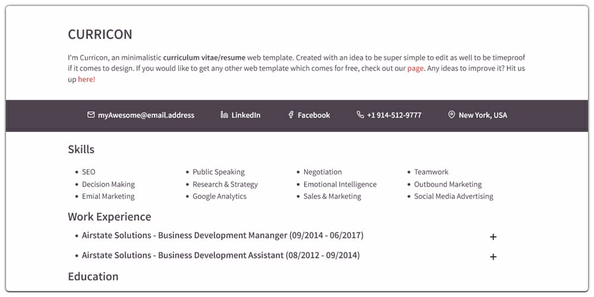The image size is (594, 297).
Task: Follow the red "page" link
Action: (x=415, y=68)
